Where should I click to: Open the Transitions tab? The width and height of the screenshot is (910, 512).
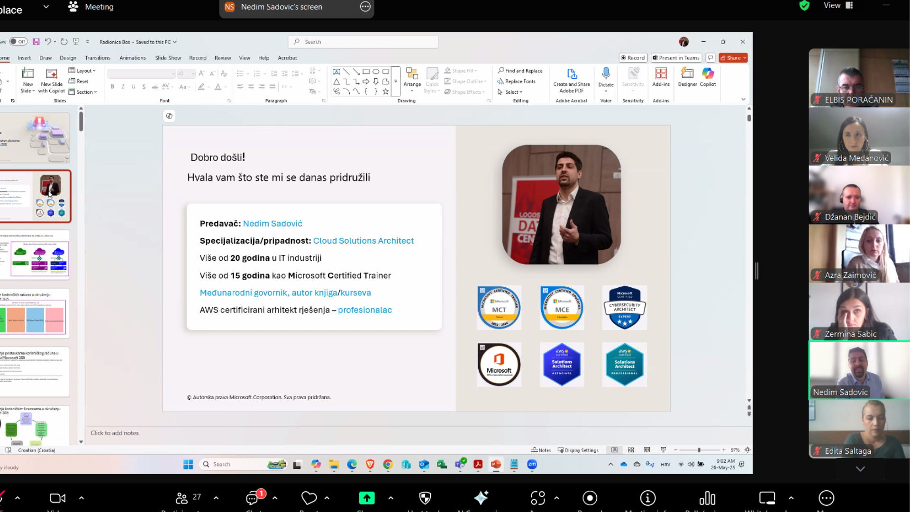pos(97,58)
